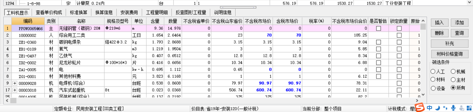This screenshot has width=473, height=112.
Task: Click the 删除 button
Action: pyautogui.click(x=439, y=33)
